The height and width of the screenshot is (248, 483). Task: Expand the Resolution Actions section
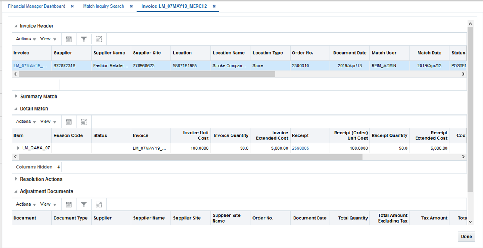pyautogui.click(x=16, y=179)
